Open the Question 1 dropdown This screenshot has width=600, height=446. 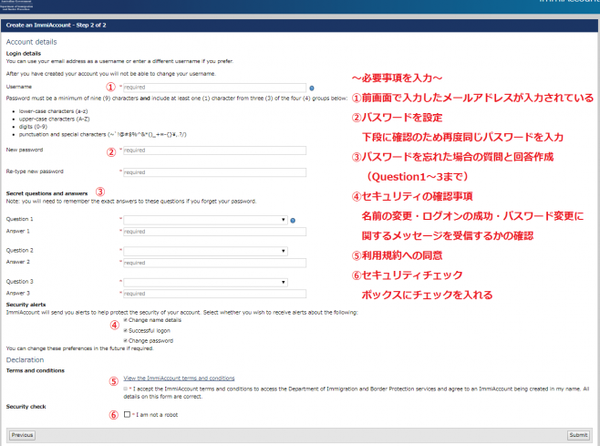click(206, 220)
